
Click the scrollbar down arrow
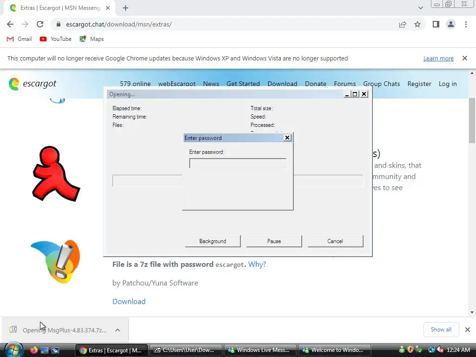coord(472,312)
